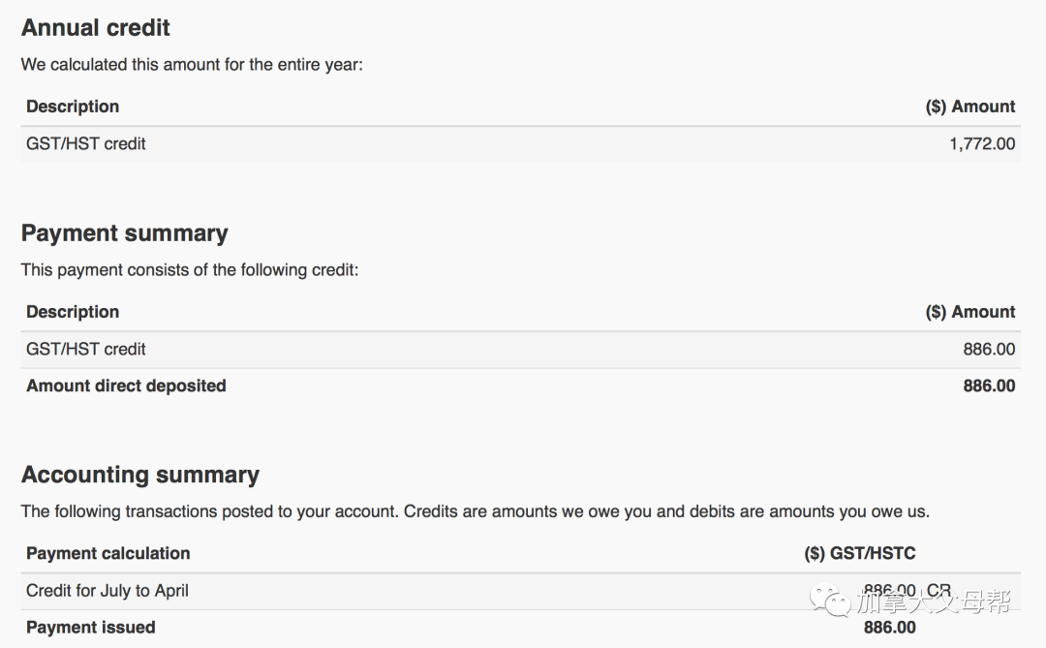Click the Credit for July to April row
This screenshot has height=648, width=1046.
pos(520,591)
